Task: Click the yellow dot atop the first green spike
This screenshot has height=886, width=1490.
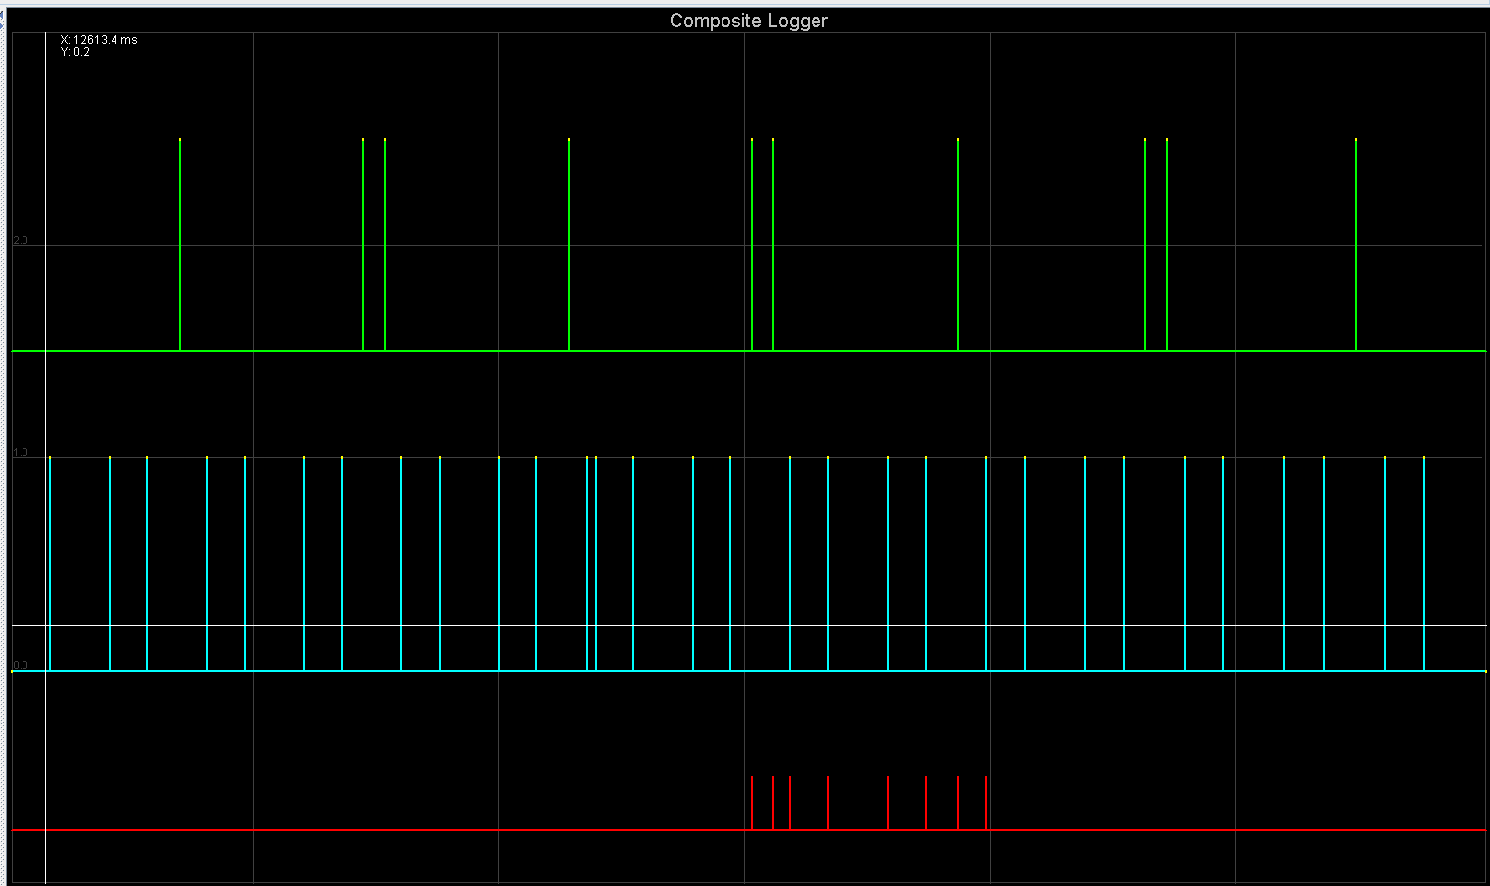Action: click(x=180, y=140)
